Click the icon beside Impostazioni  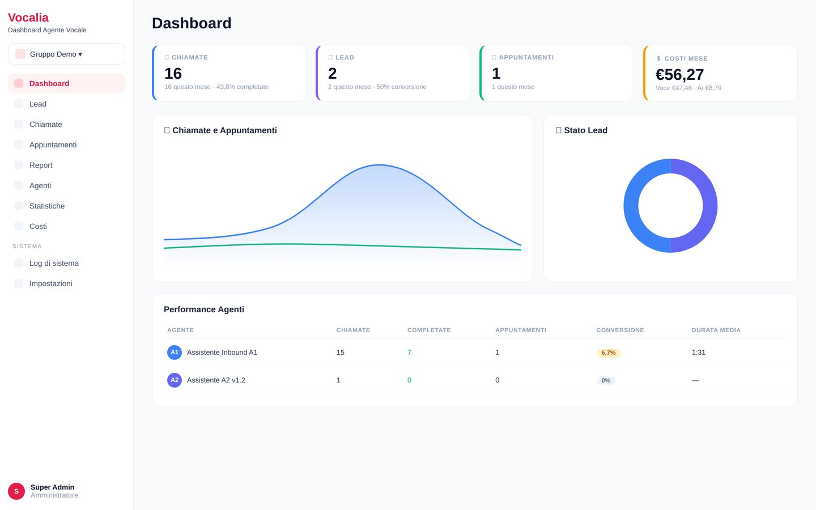pos(19,283)
